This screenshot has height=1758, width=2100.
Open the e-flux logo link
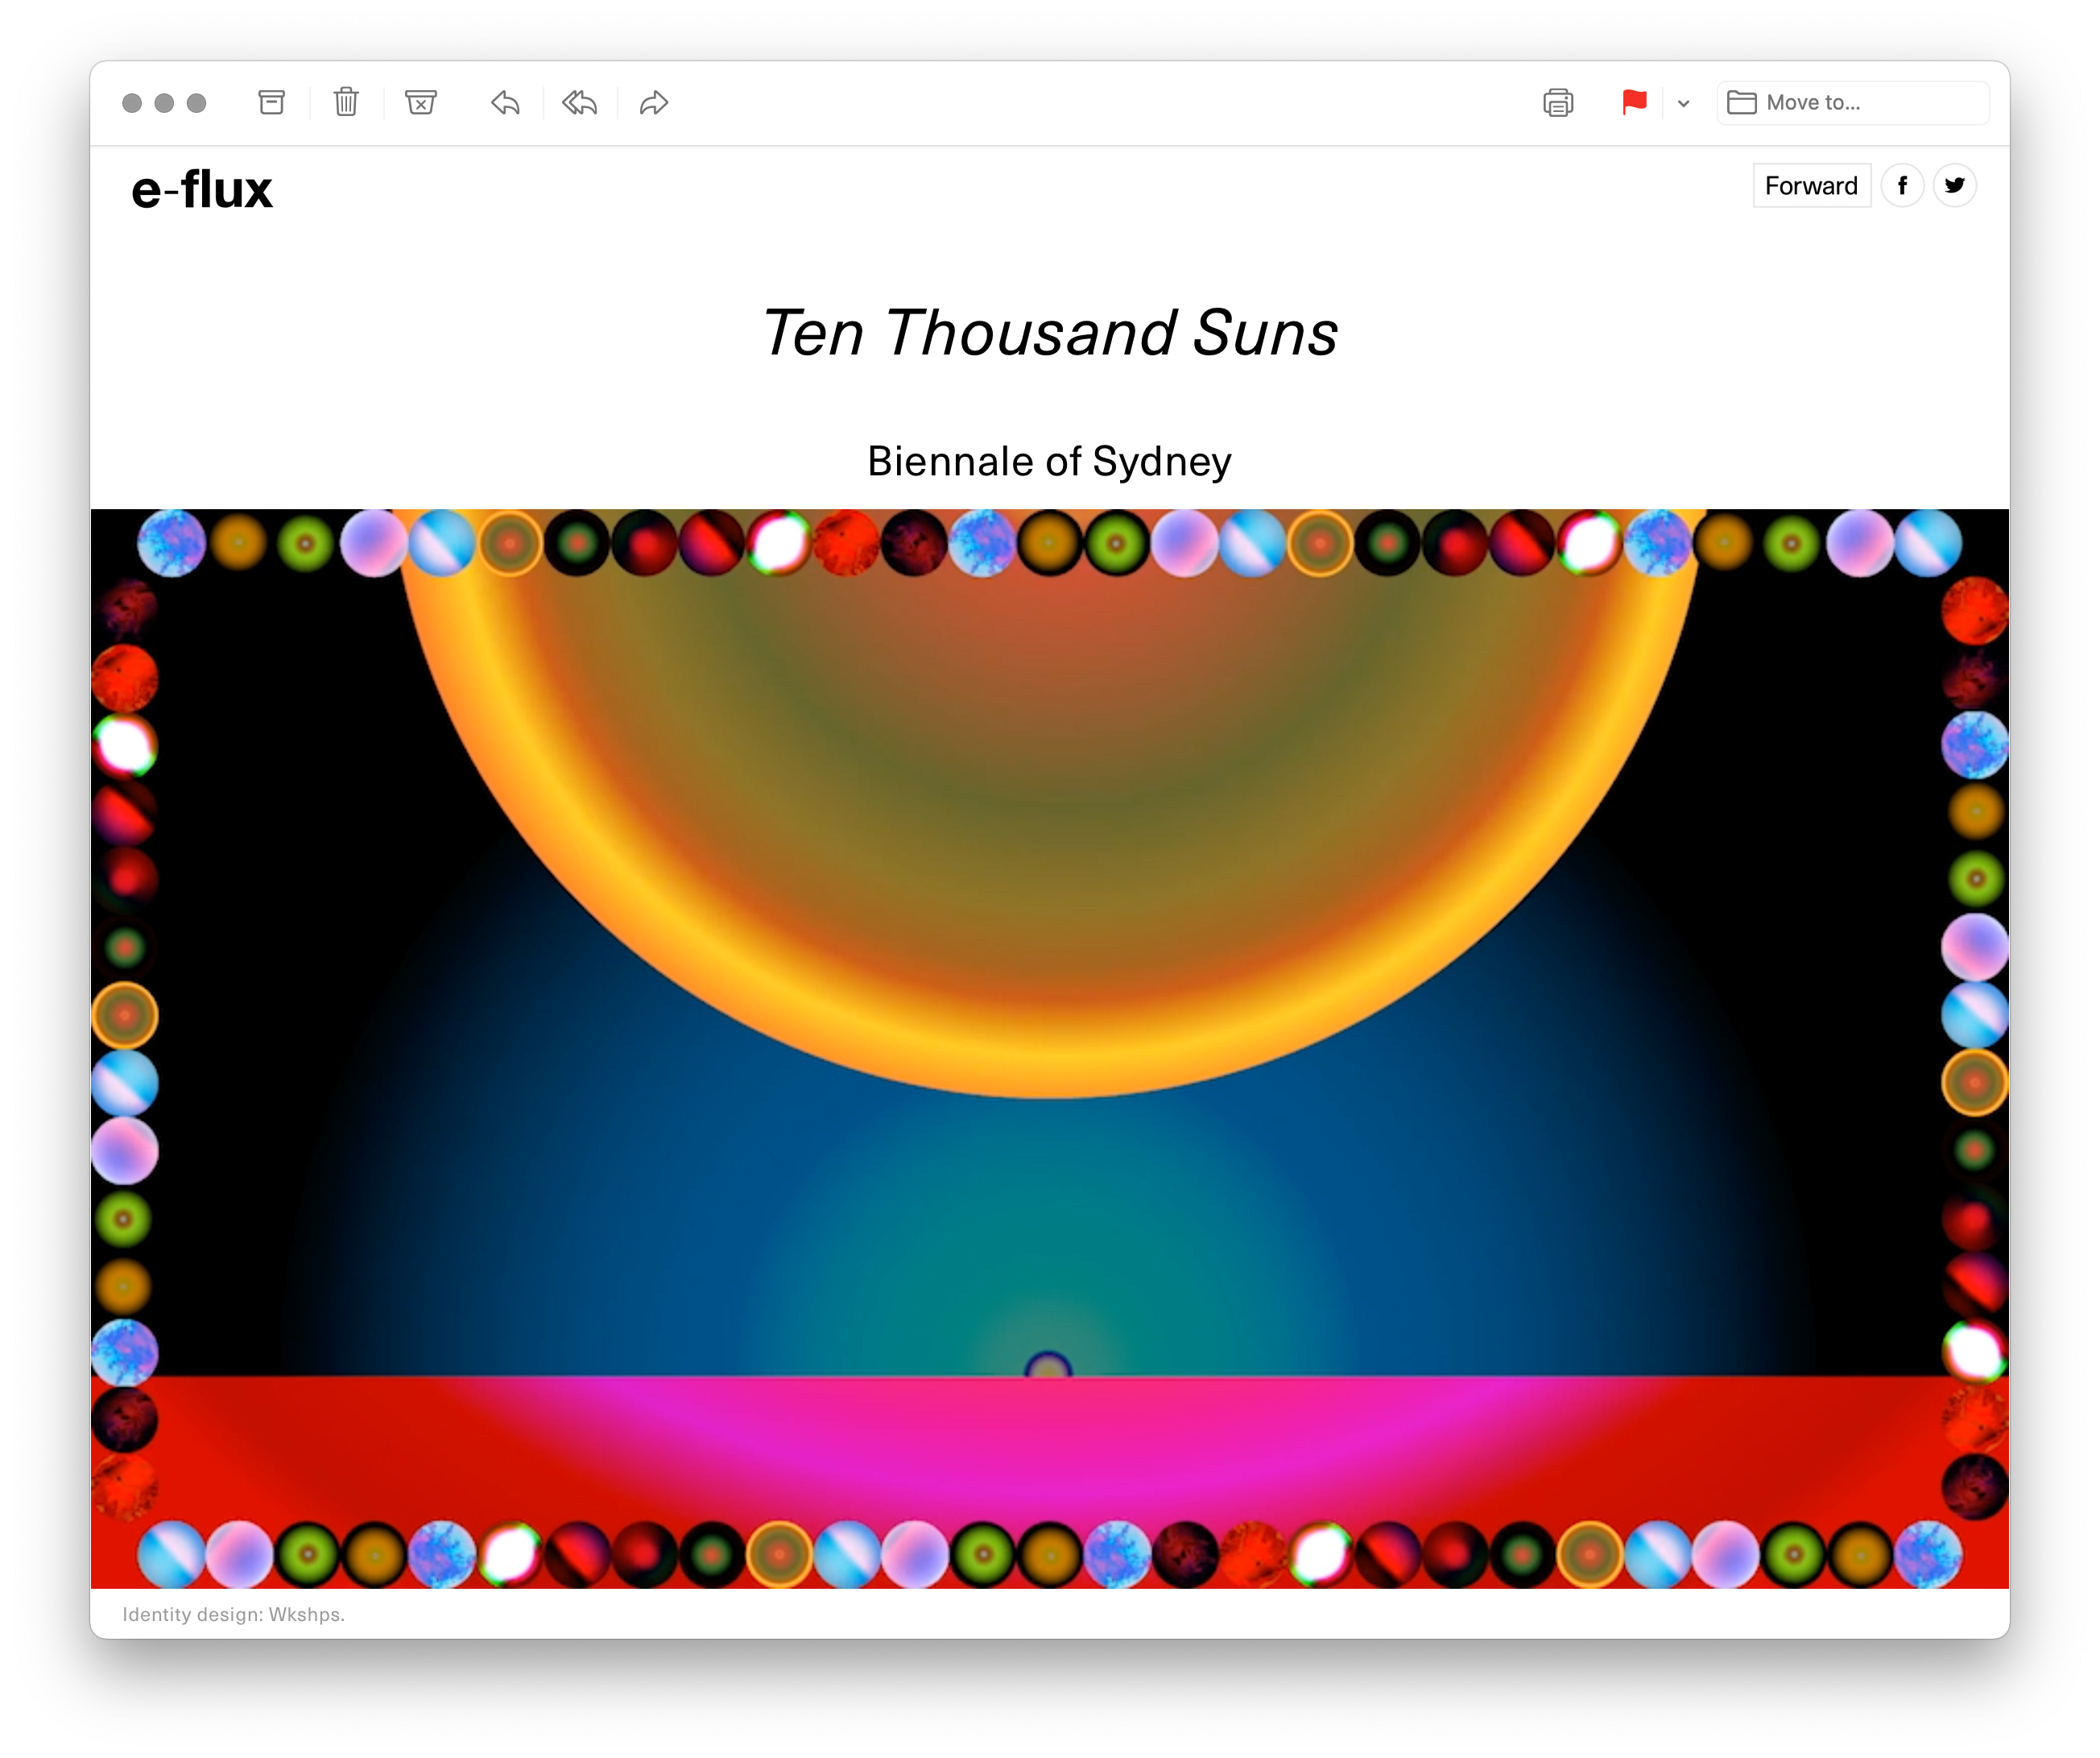point(202,189)
